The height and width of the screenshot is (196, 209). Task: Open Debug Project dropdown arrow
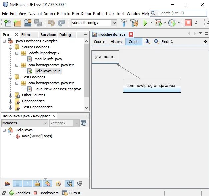[x=165, y=23]
